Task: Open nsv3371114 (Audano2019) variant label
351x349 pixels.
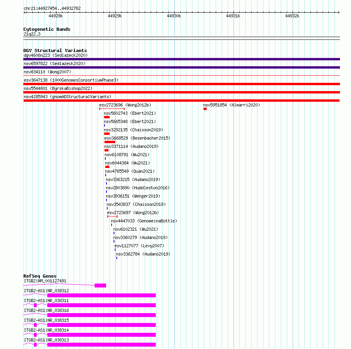Action: (131, 146)
